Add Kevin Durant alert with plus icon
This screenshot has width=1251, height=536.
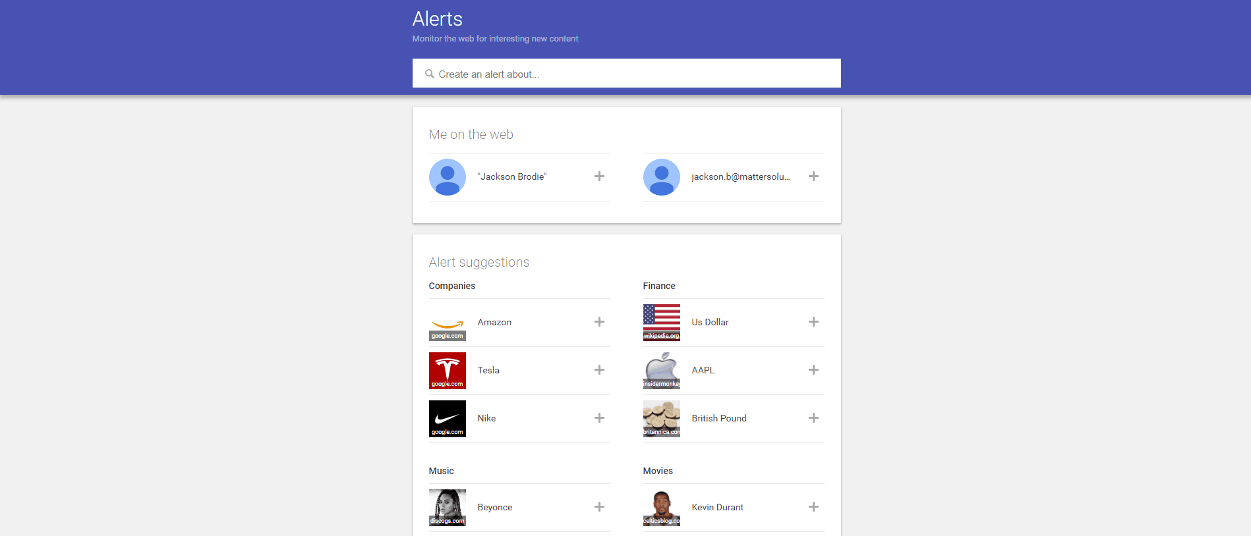(813, 507)
